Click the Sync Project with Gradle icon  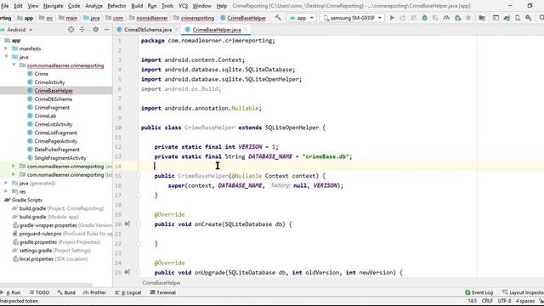pyautogui.click(x=507, y=18)
